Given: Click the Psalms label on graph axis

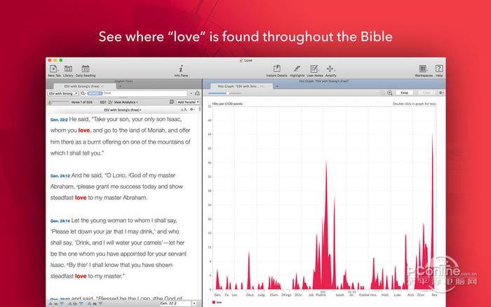Looking at the screenshot, I should click(321, 295).
